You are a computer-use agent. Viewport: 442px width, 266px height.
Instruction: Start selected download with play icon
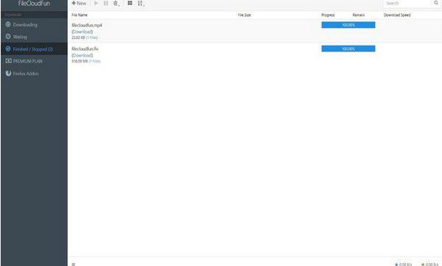point(96,4)
